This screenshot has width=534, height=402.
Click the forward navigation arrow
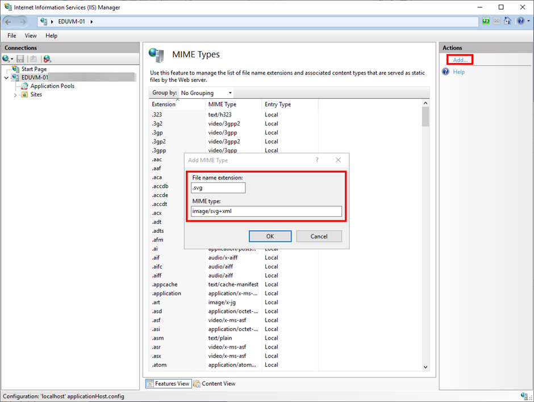(x=23, y=22)
